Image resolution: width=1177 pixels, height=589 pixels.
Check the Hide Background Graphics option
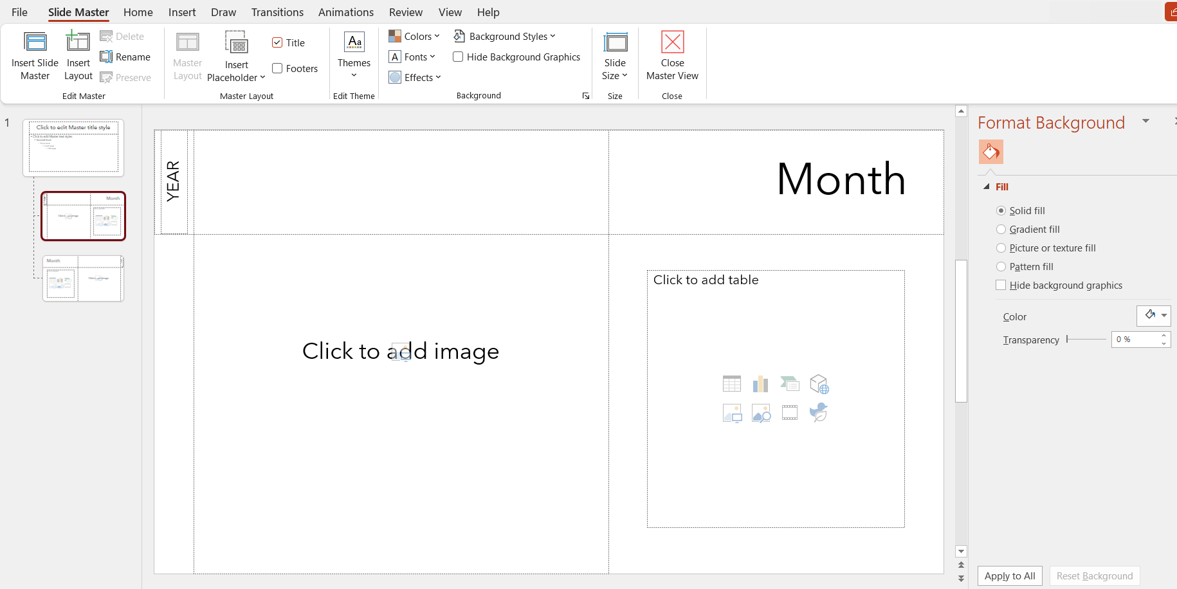(457, 57)
